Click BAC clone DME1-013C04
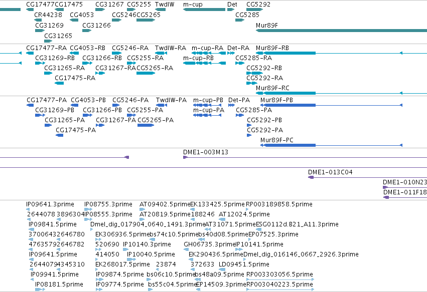 click(x=330, y=172)
